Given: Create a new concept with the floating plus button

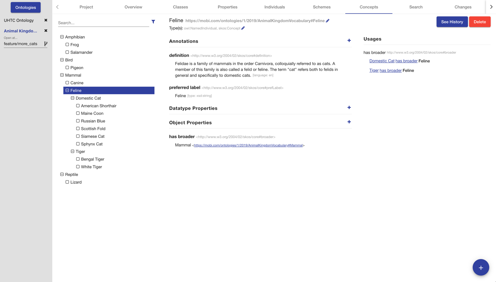Looking at the screenshot, I should 481,267.
